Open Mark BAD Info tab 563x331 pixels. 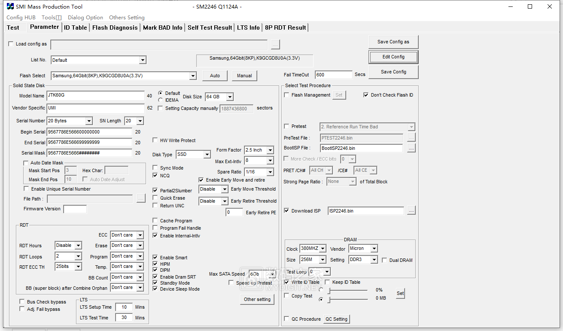pos(163,27)
